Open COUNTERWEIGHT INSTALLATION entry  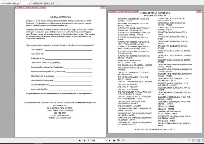(x=172, y=33)
